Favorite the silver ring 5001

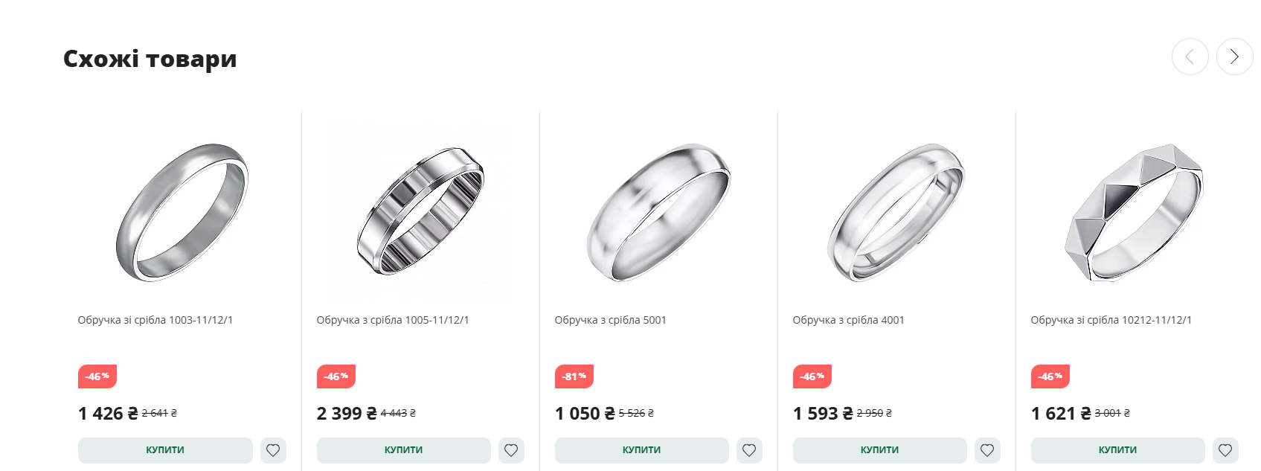[749, 450]
